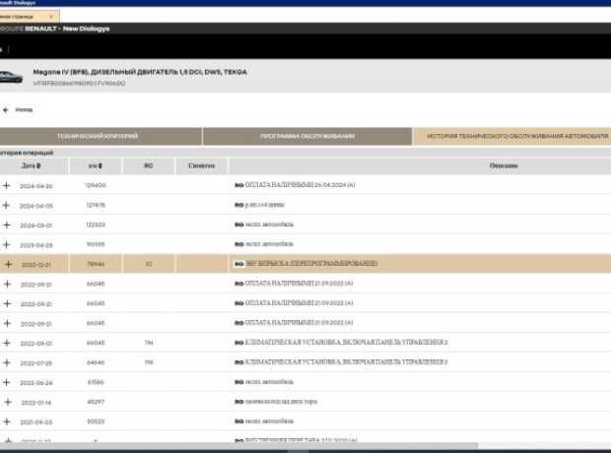This screenshot has width=611, height=453.
Task: Select ИСТОРИЯ ТЕХНИЧЕСКОГО ОБСЛУЖИВАНИЯ АВТОМОБИЛЯ tab
Action: 511,136
